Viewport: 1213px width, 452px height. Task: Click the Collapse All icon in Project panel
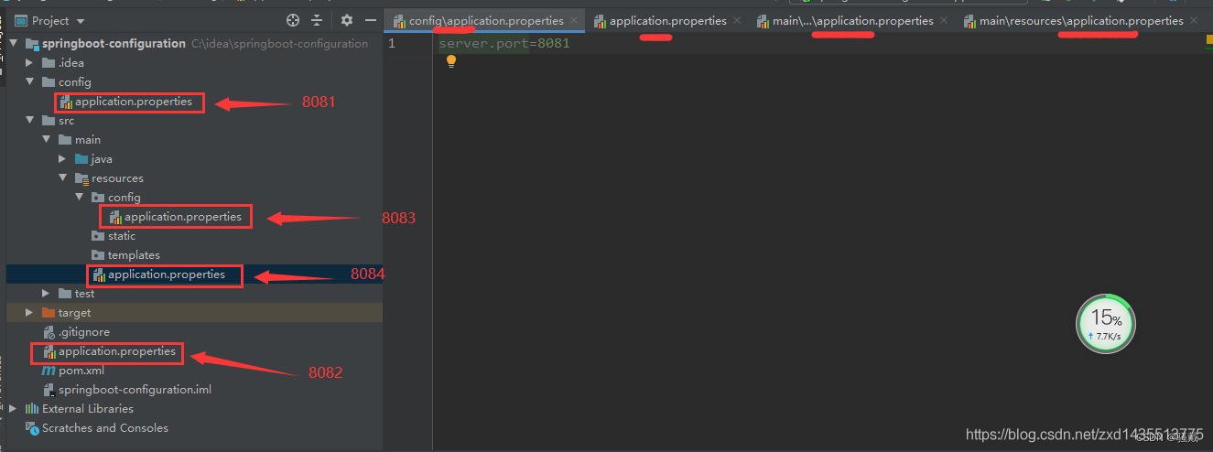(x=317, y=20)
